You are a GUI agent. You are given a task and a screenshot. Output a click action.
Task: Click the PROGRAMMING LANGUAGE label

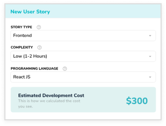tap(34, 69)
